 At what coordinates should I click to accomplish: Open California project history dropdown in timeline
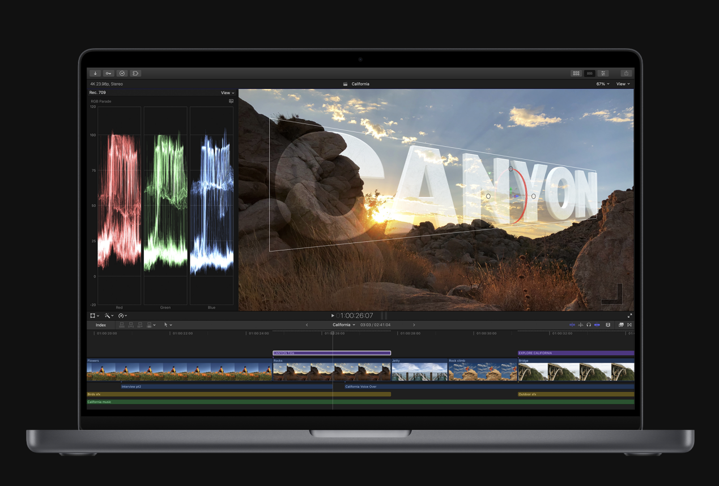(x=344, y=325)
